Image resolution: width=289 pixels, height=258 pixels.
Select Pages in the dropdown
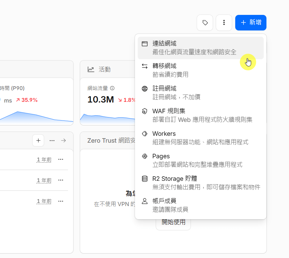tap(201, 160)
